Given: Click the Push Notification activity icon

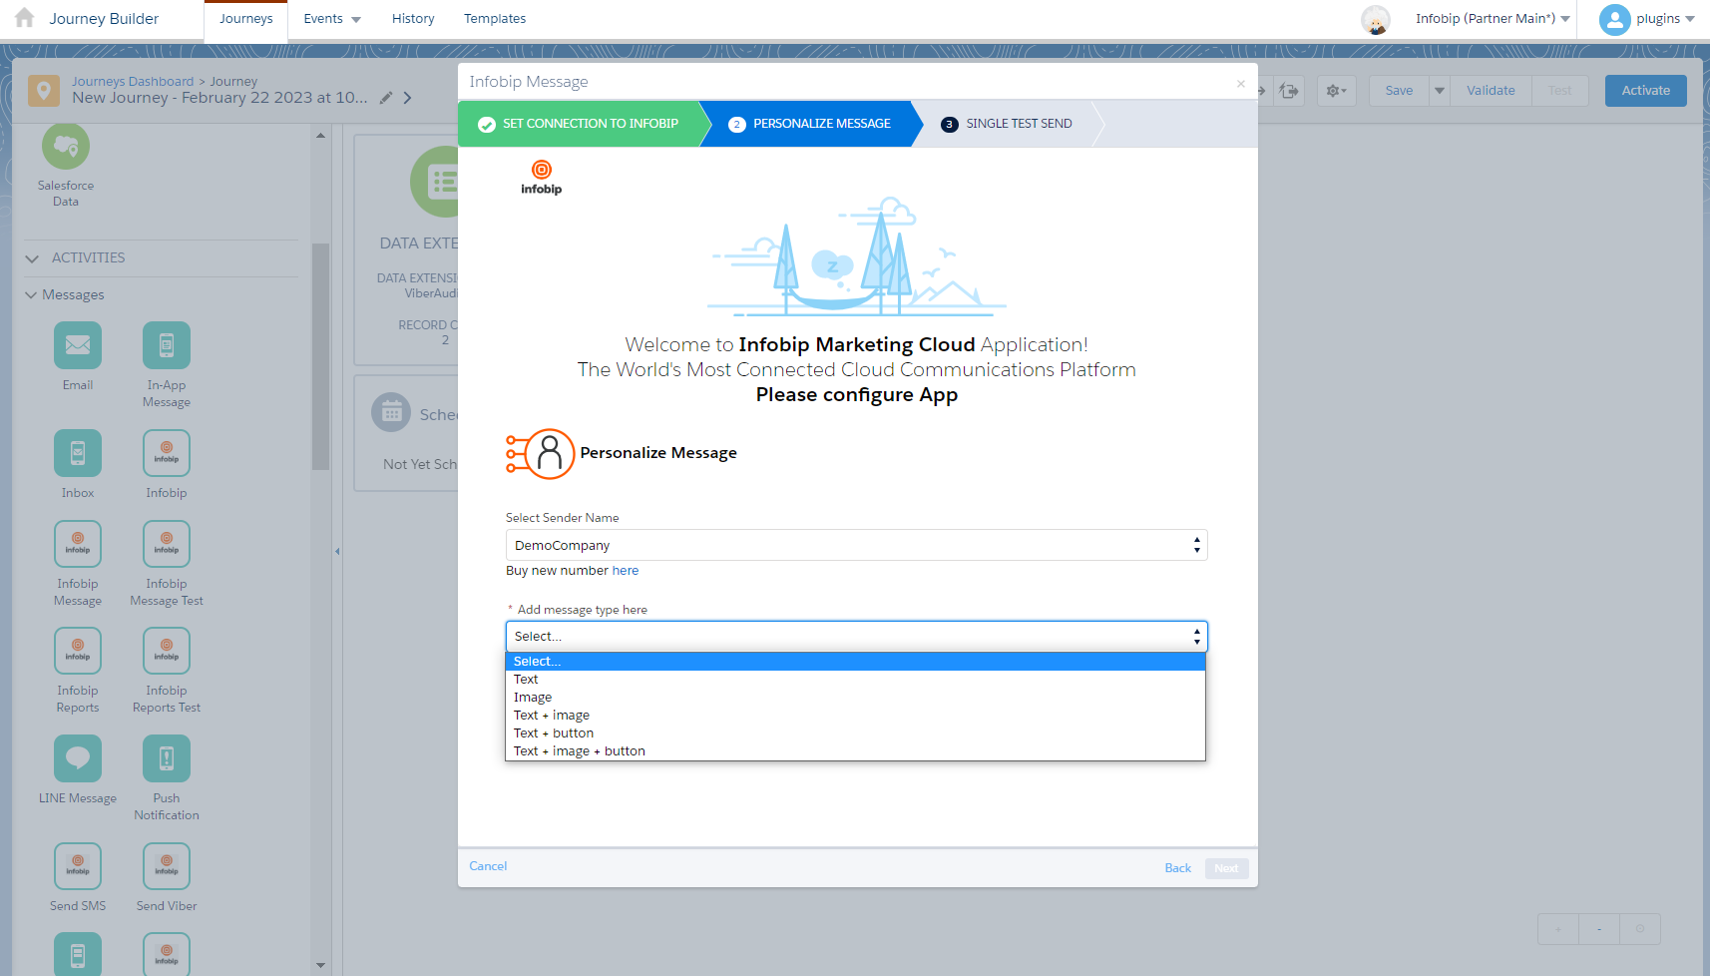Looking at the screenshot, I should [167, 758].
